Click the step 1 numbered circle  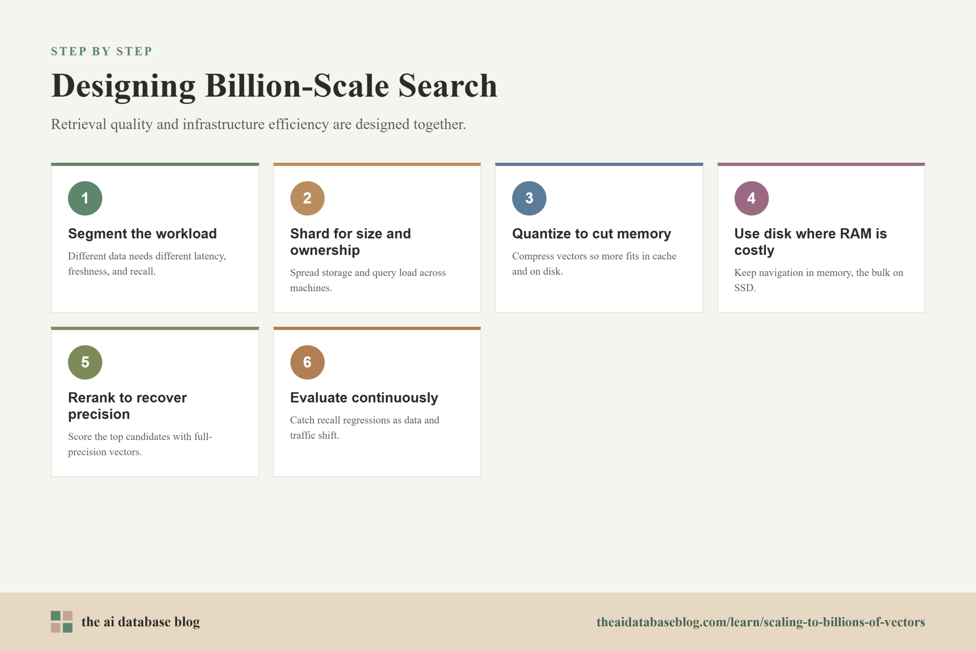pyautogui.click(x=85, y=198)
